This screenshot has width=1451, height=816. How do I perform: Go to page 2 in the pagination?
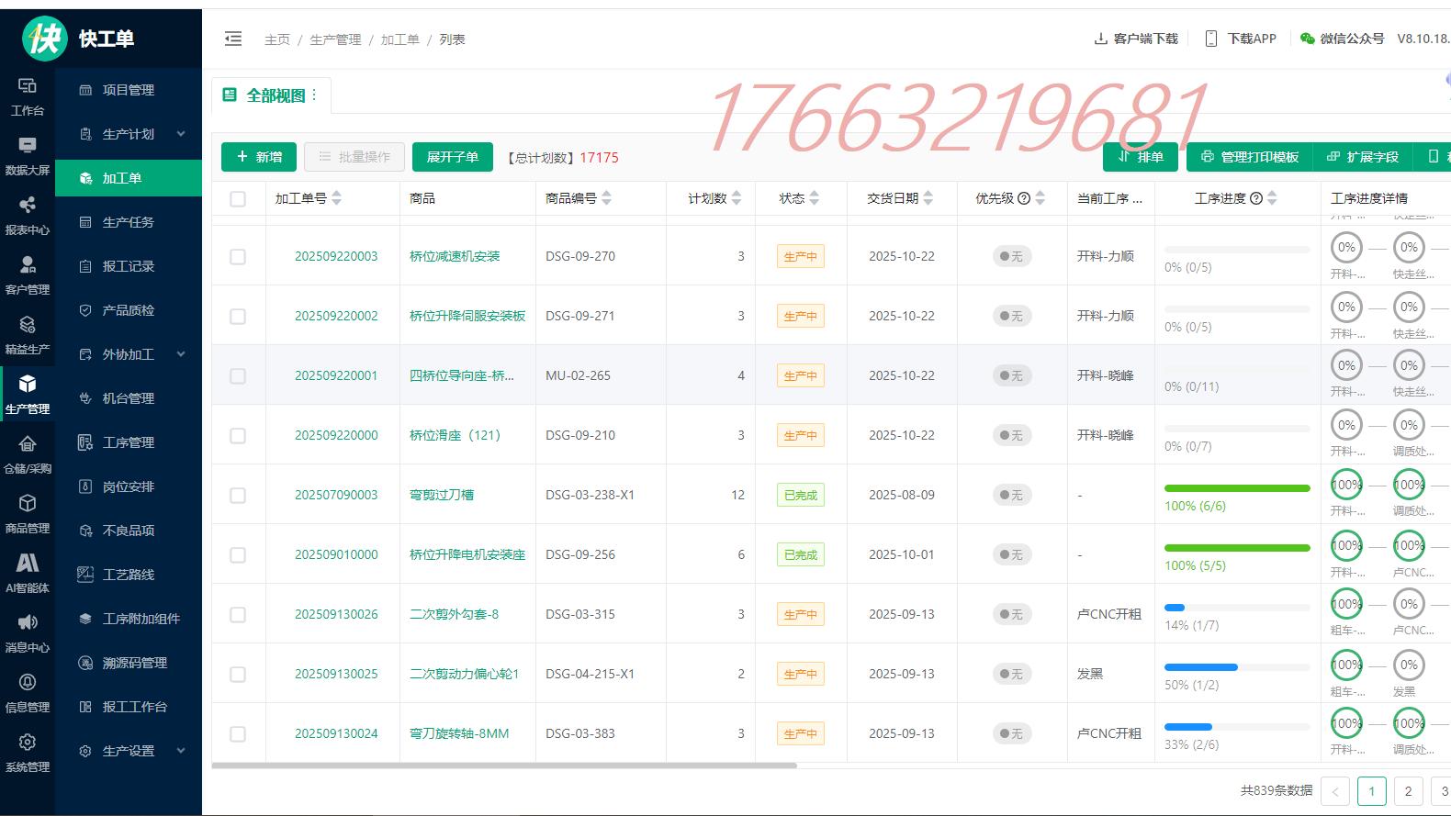click(1408, 790)
